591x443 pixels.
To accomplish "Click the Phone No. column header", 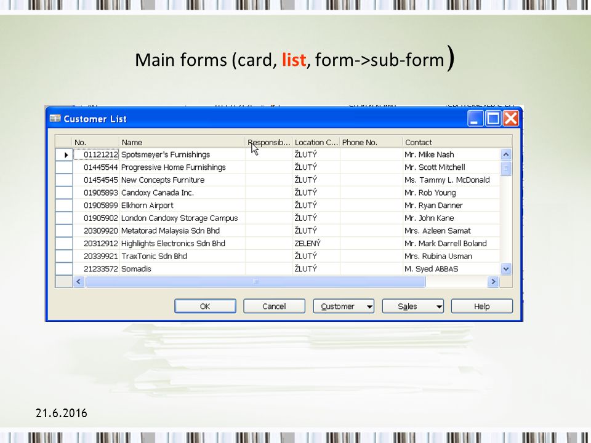I will click(371, 142).
